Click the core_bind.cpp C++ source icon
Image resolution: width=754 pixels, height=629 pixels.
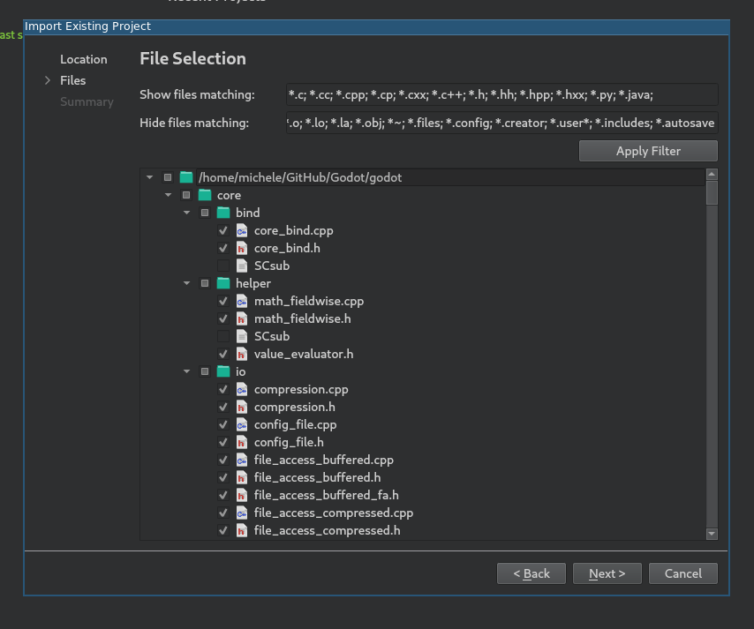tap(242, 230)
